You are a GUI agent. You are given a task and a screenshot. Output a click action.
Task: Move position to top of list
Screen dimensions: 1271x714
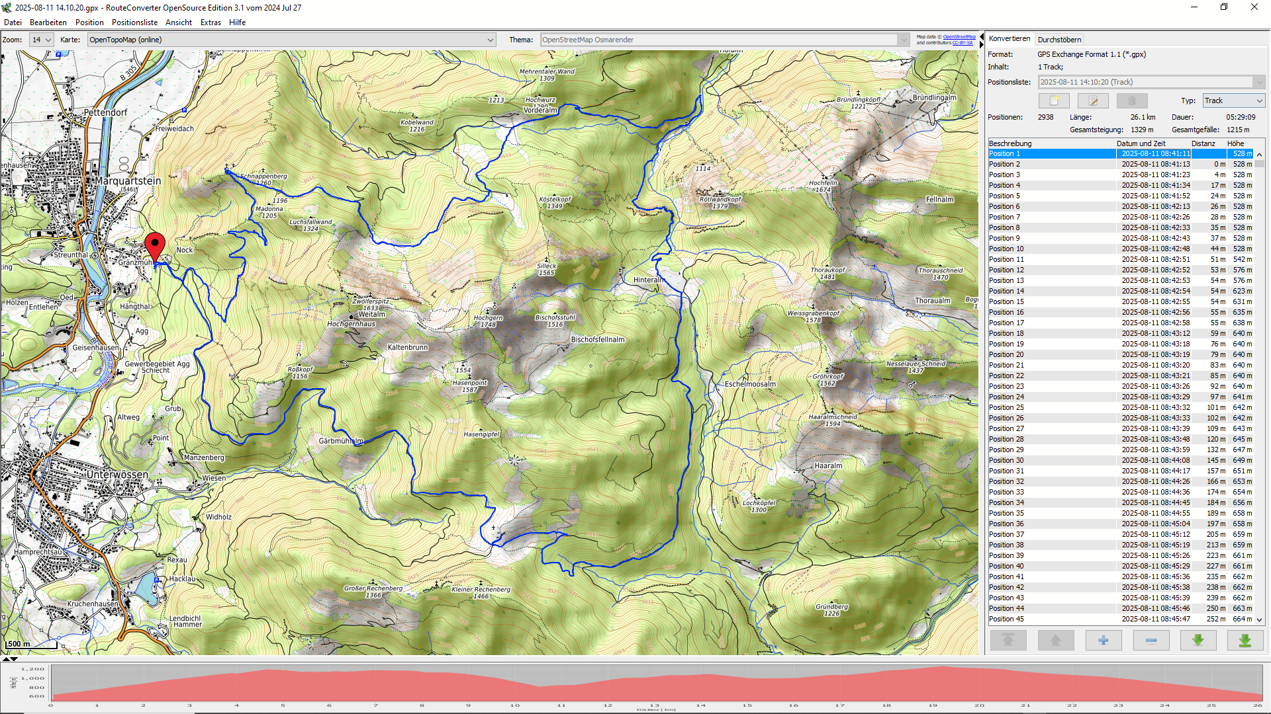pyautogui.click(x=1008, y=640)
